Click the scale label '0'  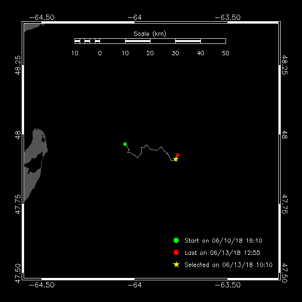(100, 53)
